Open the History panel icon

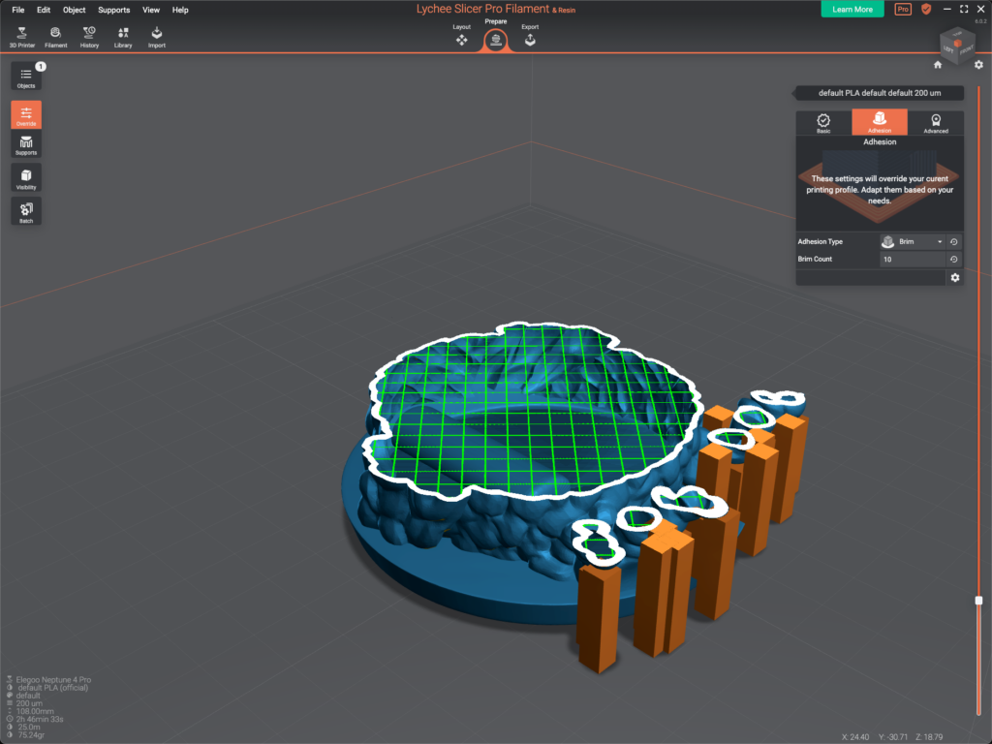click(89, 36)
